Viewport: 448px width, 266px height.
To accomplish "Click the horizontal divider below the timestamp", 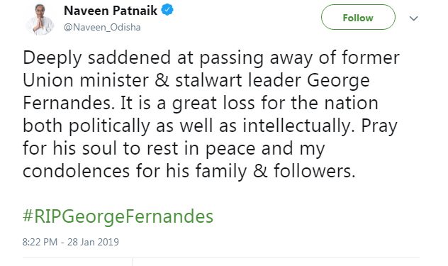I will coord(221,257).
